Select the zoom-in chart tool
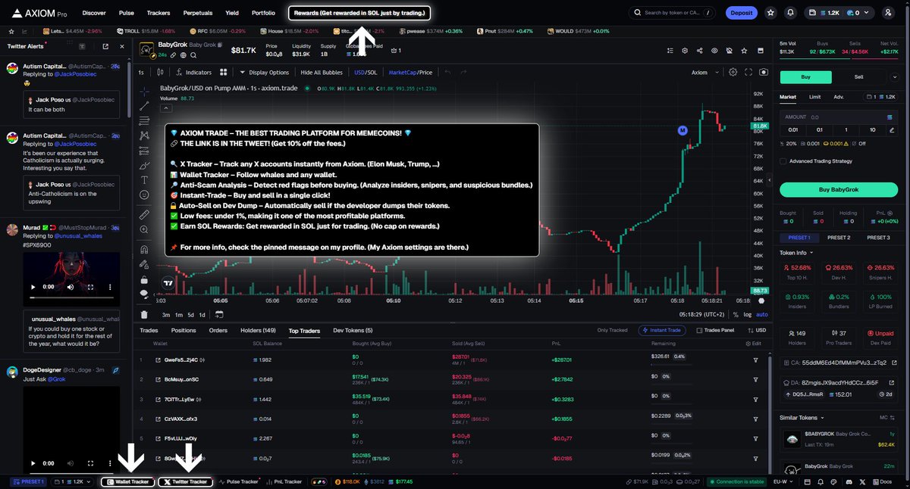910x489 pixels. (x=144, y=230)
